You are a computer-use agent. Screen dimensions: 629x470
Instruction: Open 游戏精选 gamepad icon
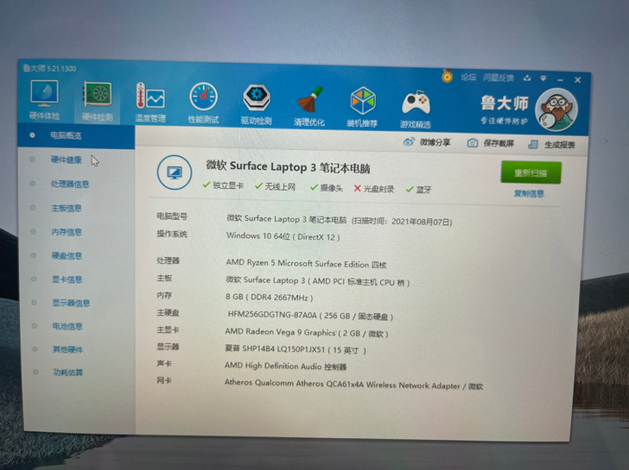pyautogui.click(x=416, y=108)
